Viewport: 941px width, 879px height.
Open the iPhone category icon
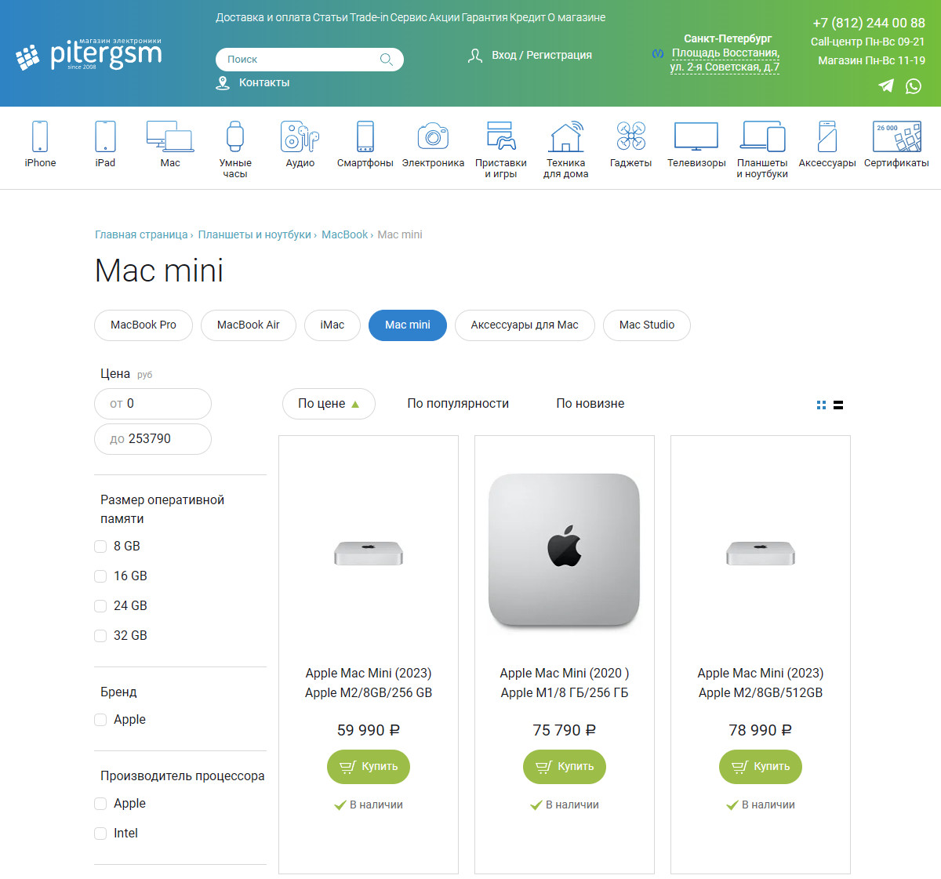pyautogui.click(x=40, y=136)
